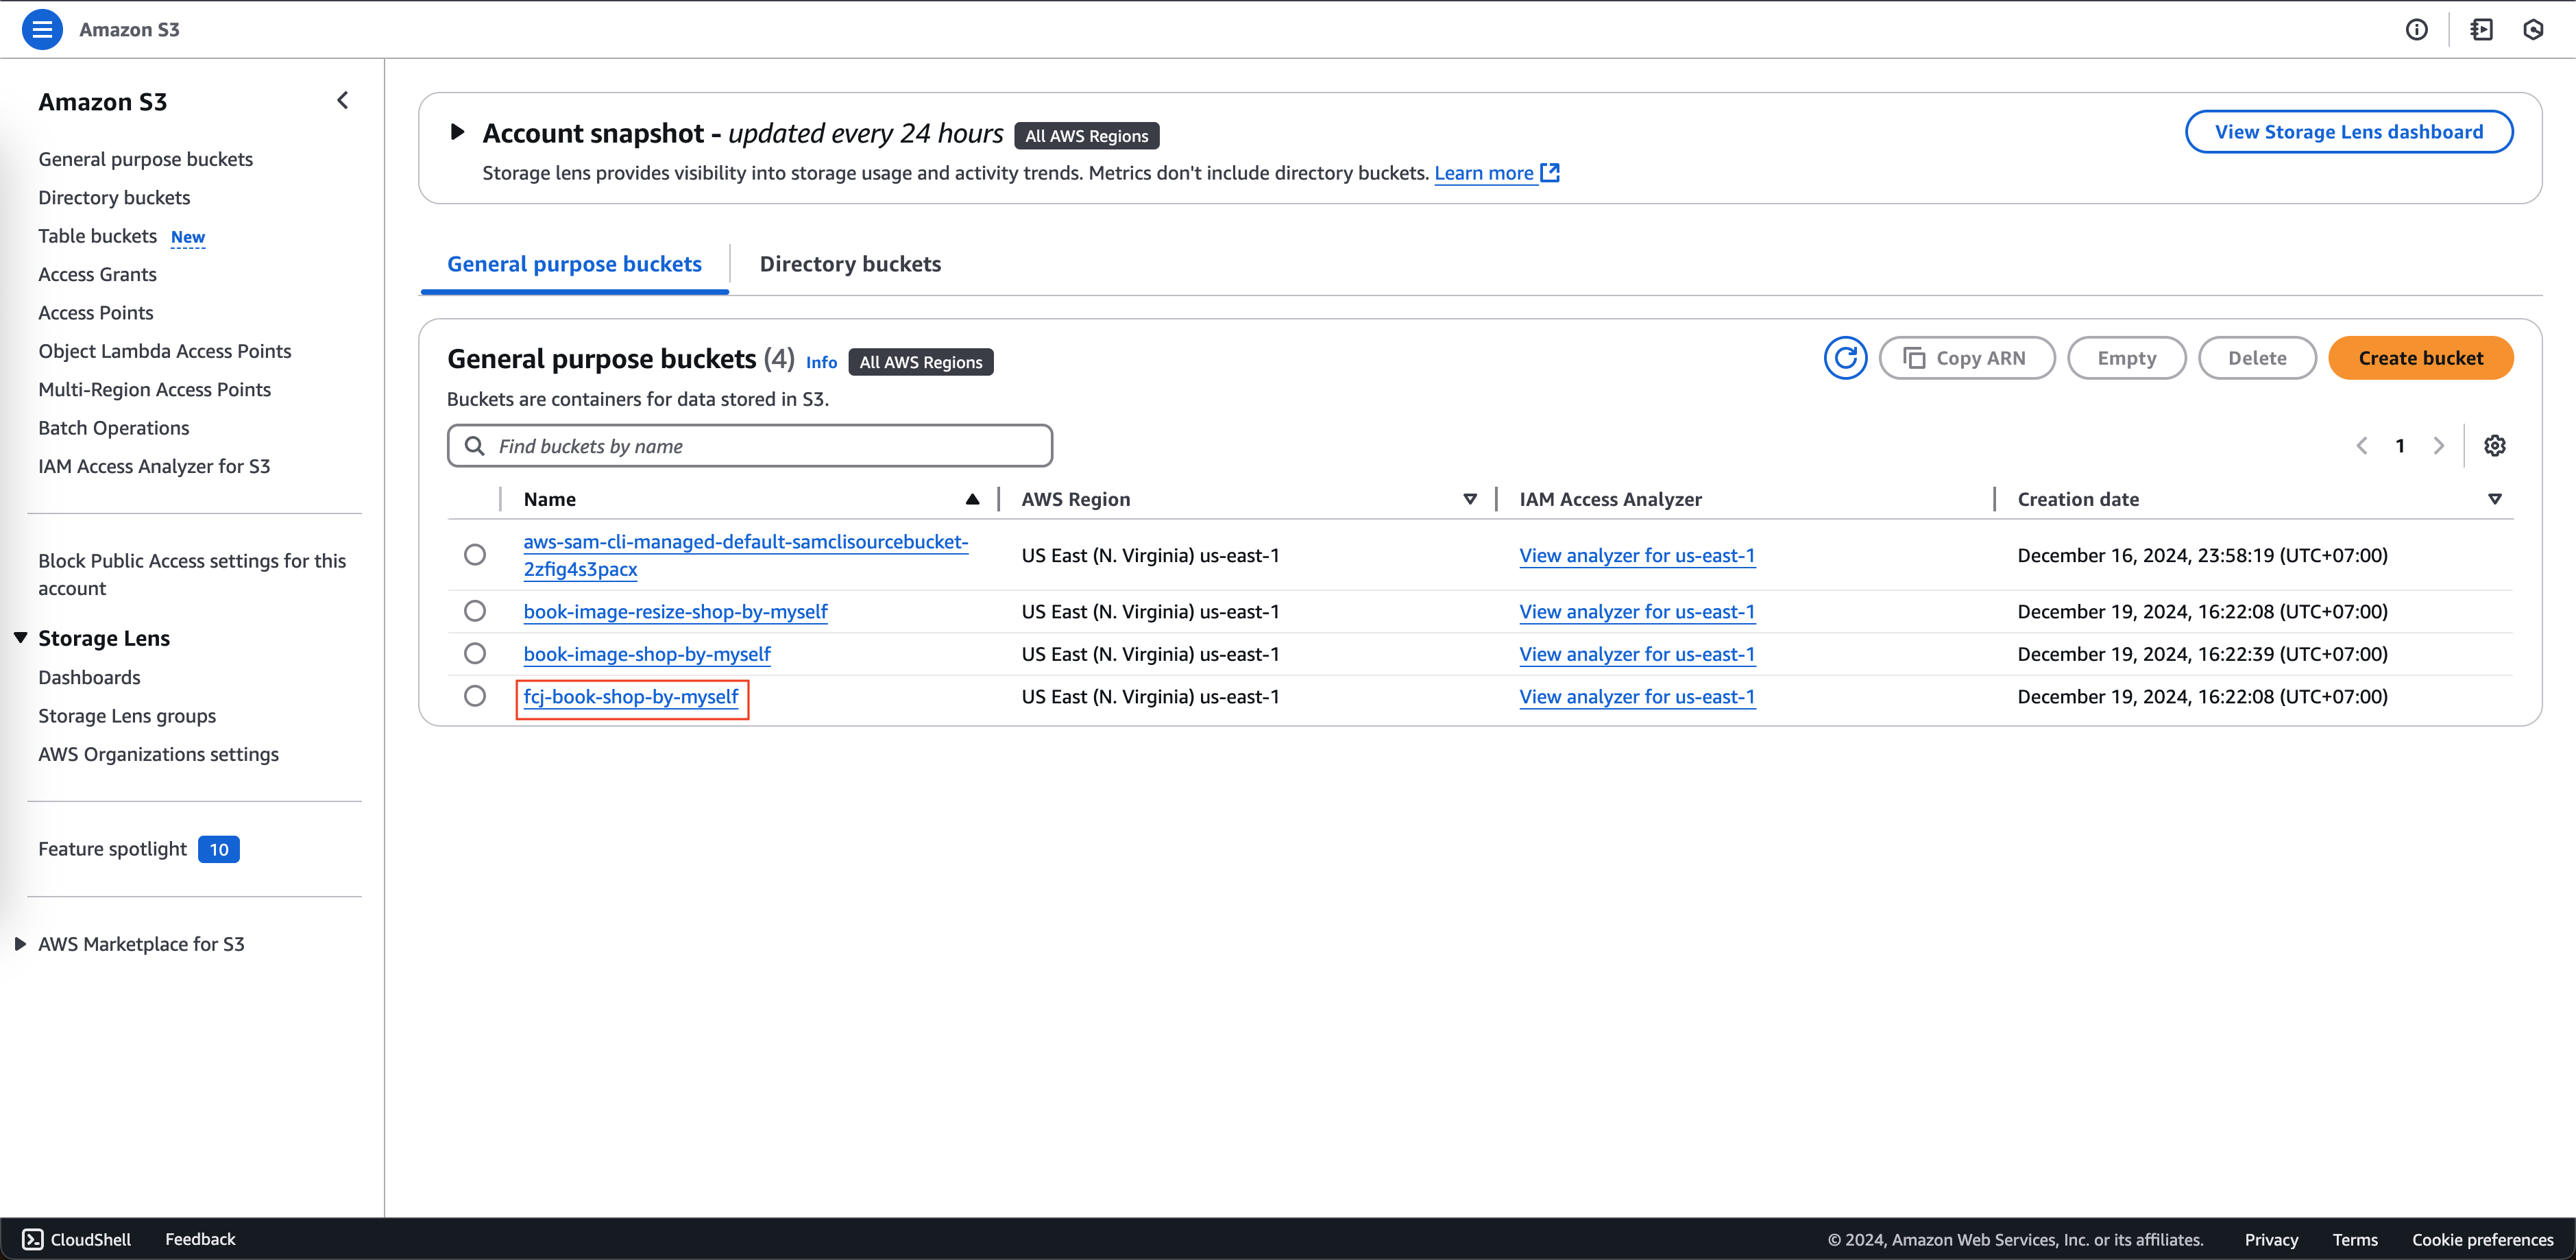The height and width of the screenshot is (1260, 2576).
Task: Open Table buckets in sidebar
Action: click(97, 236)
